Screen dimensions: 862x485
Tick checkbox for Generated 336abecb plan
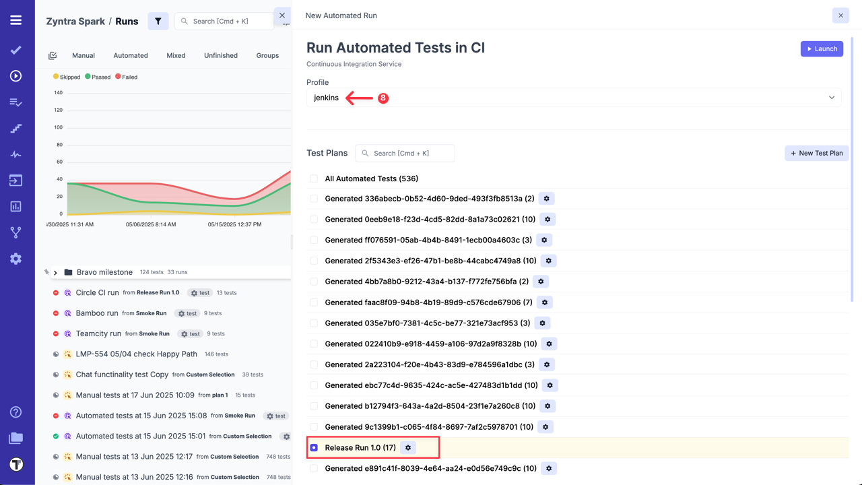click(314, 199)
